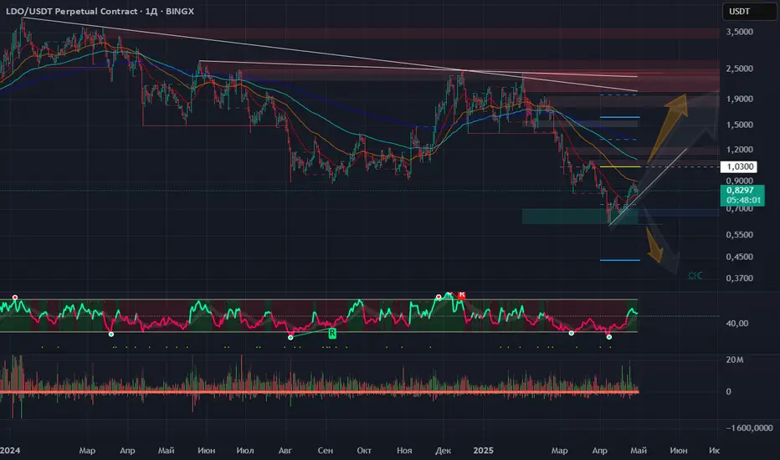Click the 1,5000 price scale value
The width and height of the screenshot is (780, 460).
coord(739,125)
